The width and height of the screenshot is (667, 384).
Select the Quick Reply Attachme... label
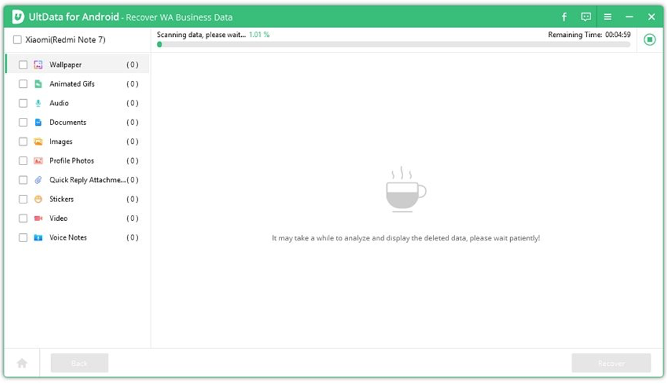click(x=88, y=180)
